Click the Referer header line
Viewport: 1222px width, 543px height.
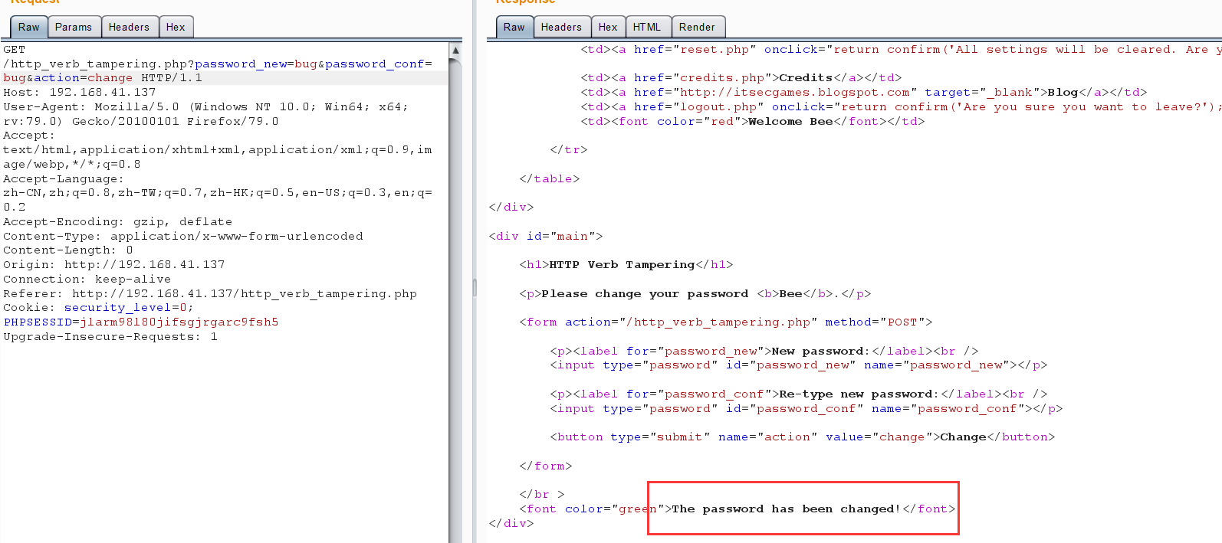coord(210,293)
